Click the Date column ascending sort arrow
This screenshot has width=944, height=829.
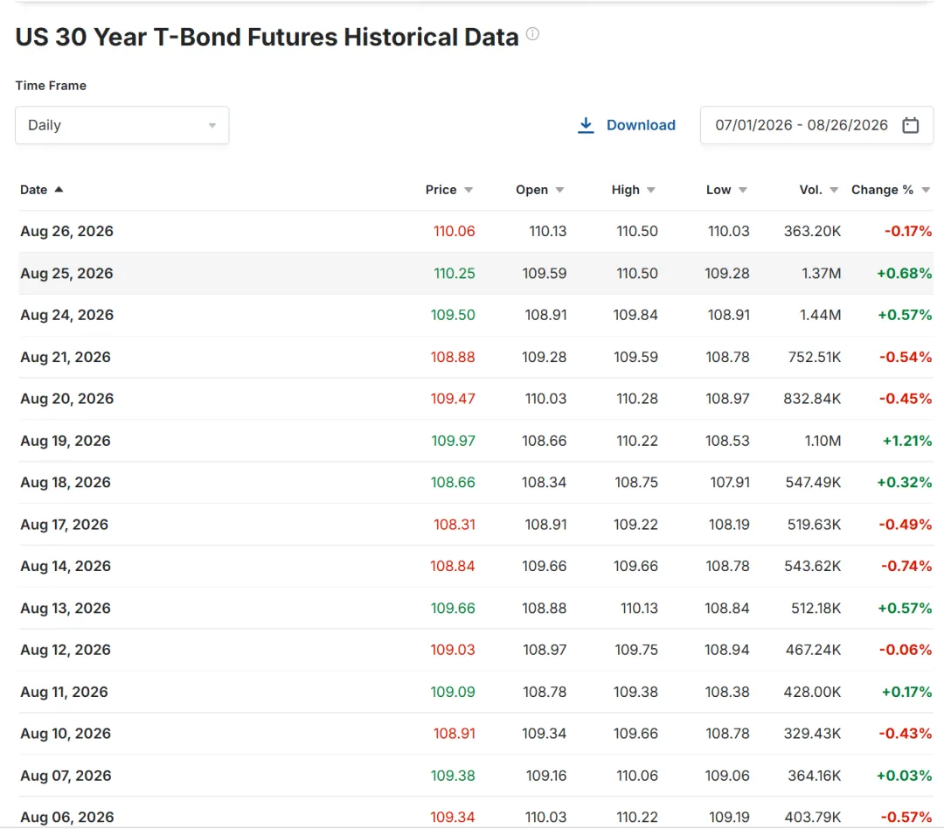[x=59, y=189]
